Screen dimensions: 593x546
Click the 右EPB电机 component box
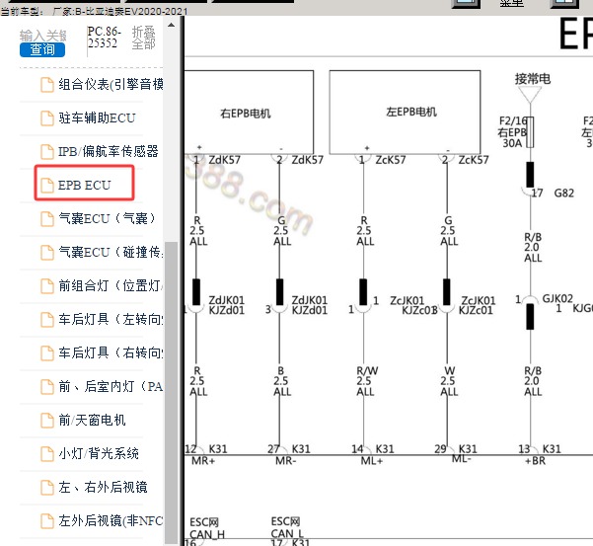tap(249, 112)
